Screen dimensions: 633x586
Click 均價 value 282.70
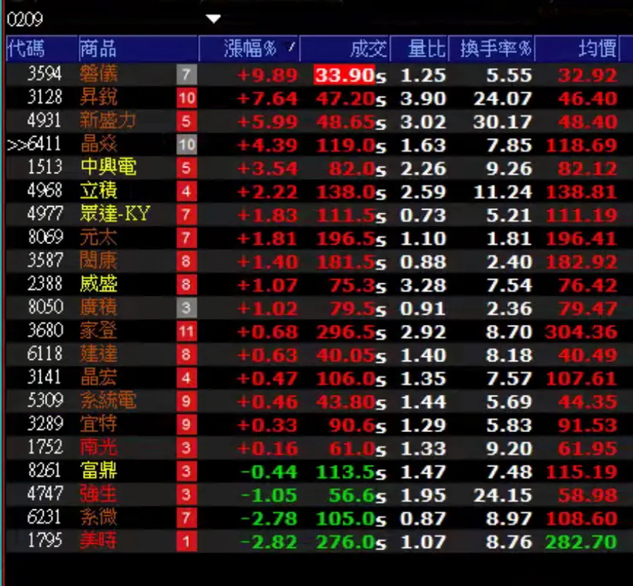pyautogui.click(x=582, y=542)
